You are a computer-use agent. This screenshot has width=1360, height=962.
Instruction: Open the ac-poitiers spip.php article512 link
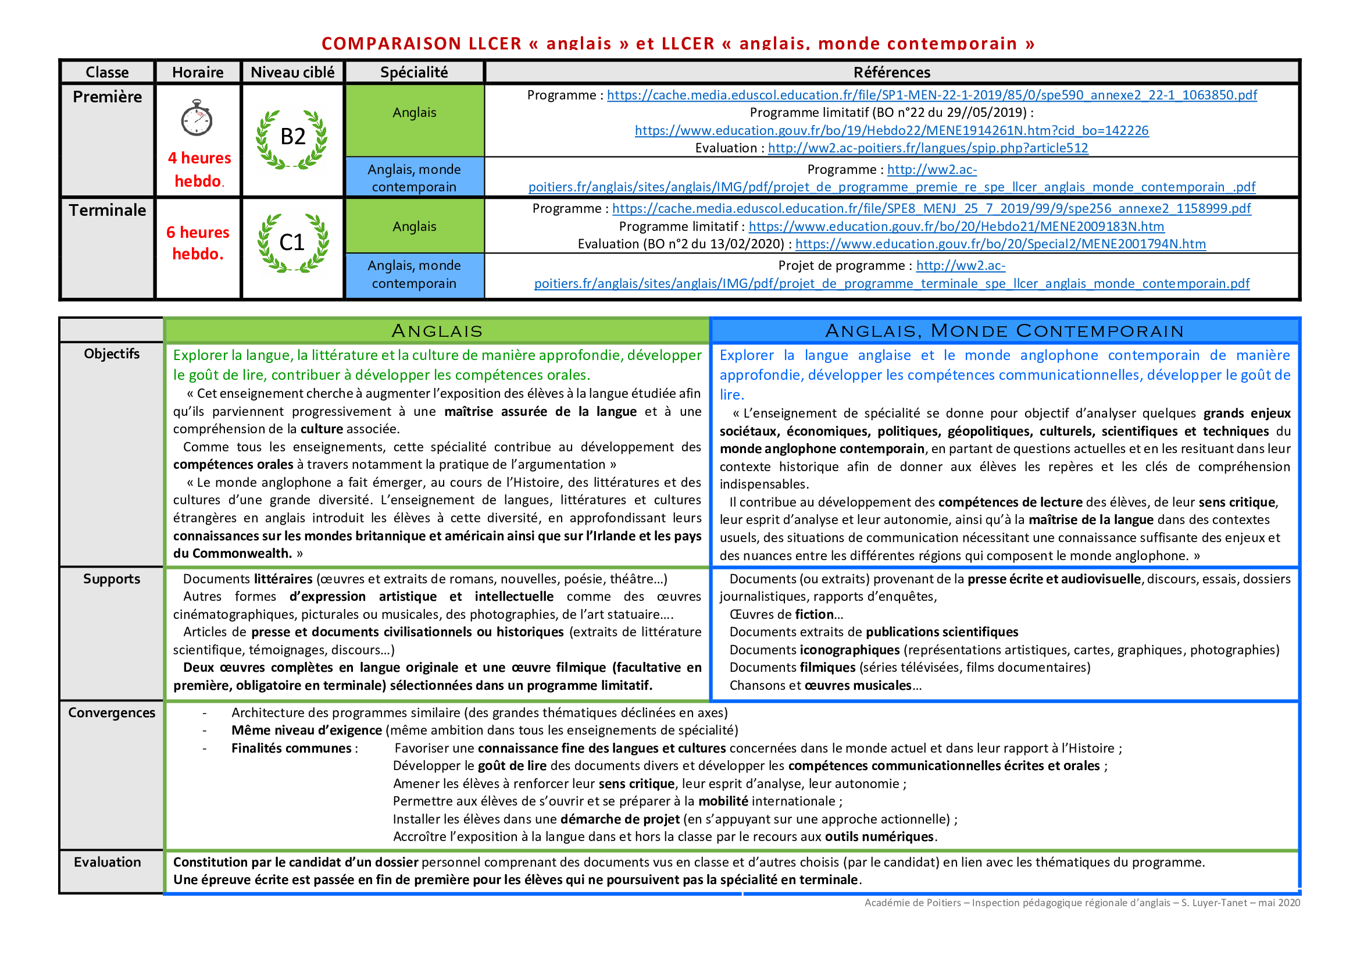(x=927, y=148)
